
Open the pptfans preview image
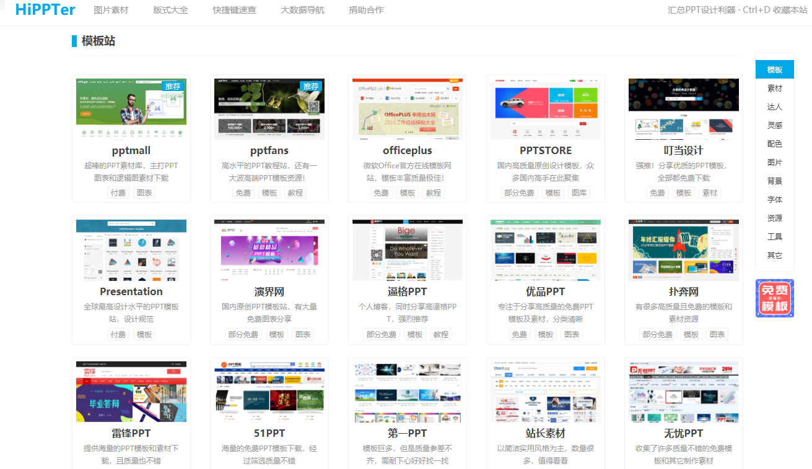pos(269,109)
